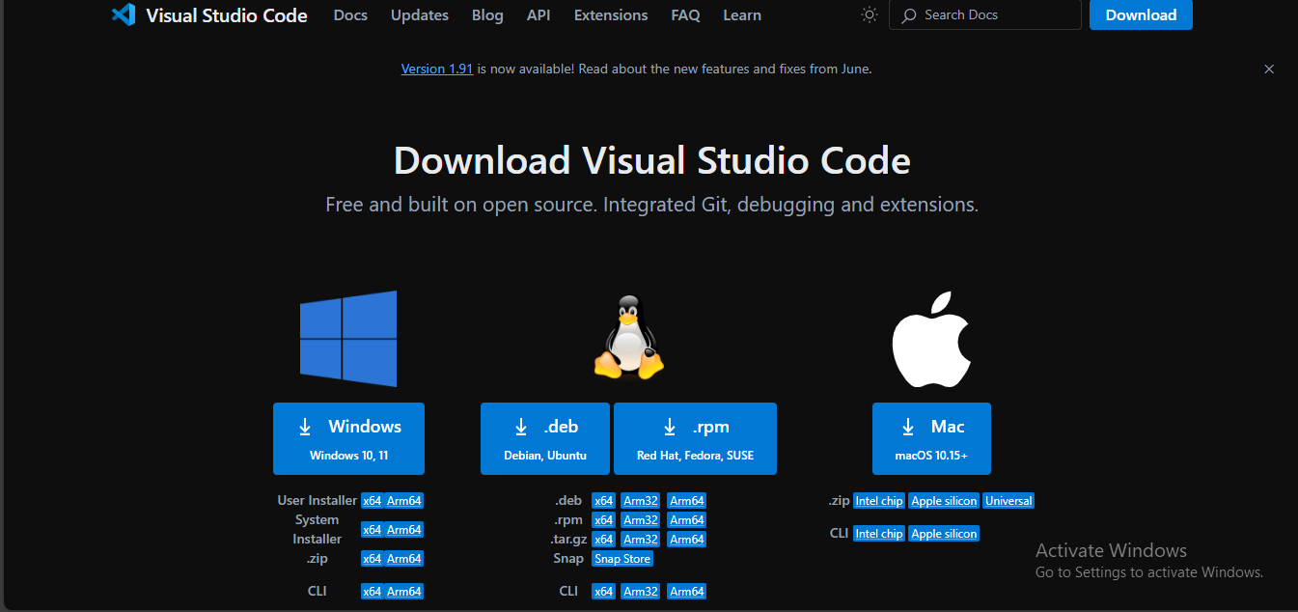
Task: Choose Arm64 for Windows System Installer
Action: tap(404, 530)
